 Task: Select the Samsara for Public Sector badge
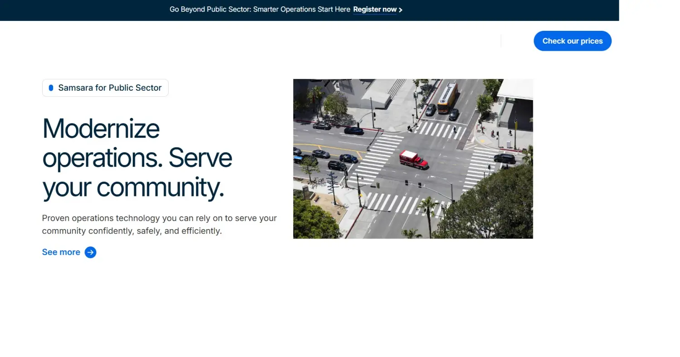(x=105, y=88)
